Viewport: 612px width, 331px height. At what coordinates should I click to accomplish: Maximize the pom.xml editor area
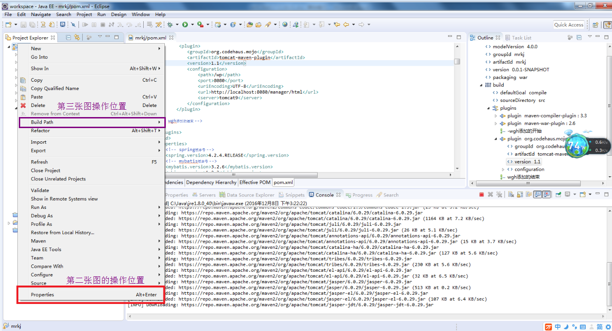click(458, 37)
